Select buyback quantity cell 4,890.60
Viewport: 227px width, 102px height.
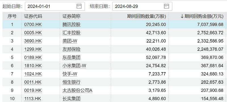pyautogui.click(x=157, y=99)
